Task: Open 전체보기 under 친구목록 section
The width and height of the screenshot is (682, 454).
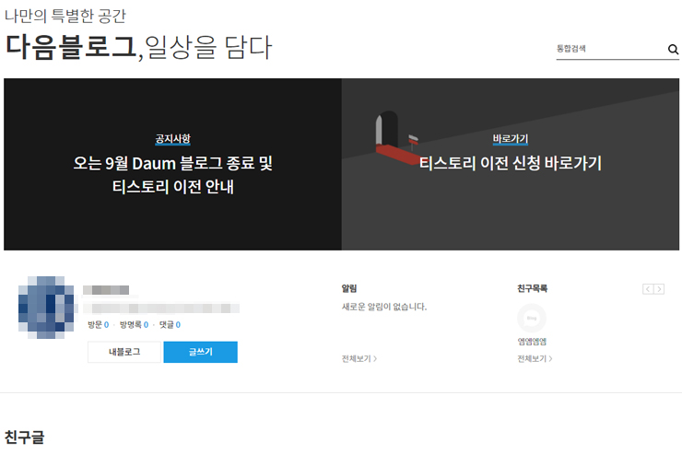Action: (x=535, y=358)
